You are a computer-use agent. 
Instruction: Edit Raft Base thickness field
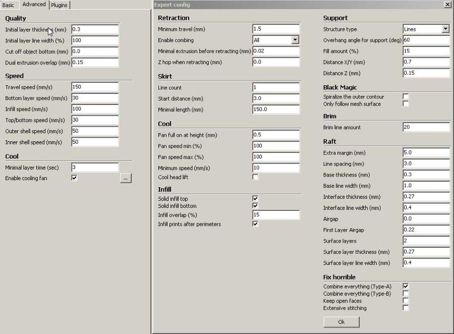pyautogui.click(x=426, y=175)
